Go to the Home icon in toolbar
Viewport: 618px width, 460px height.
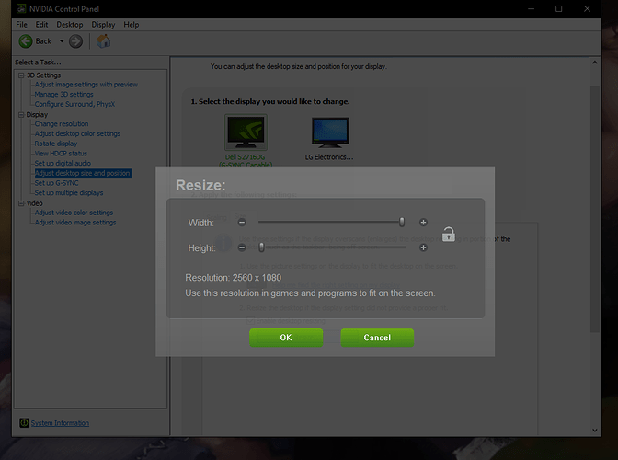tap(104, 41)
